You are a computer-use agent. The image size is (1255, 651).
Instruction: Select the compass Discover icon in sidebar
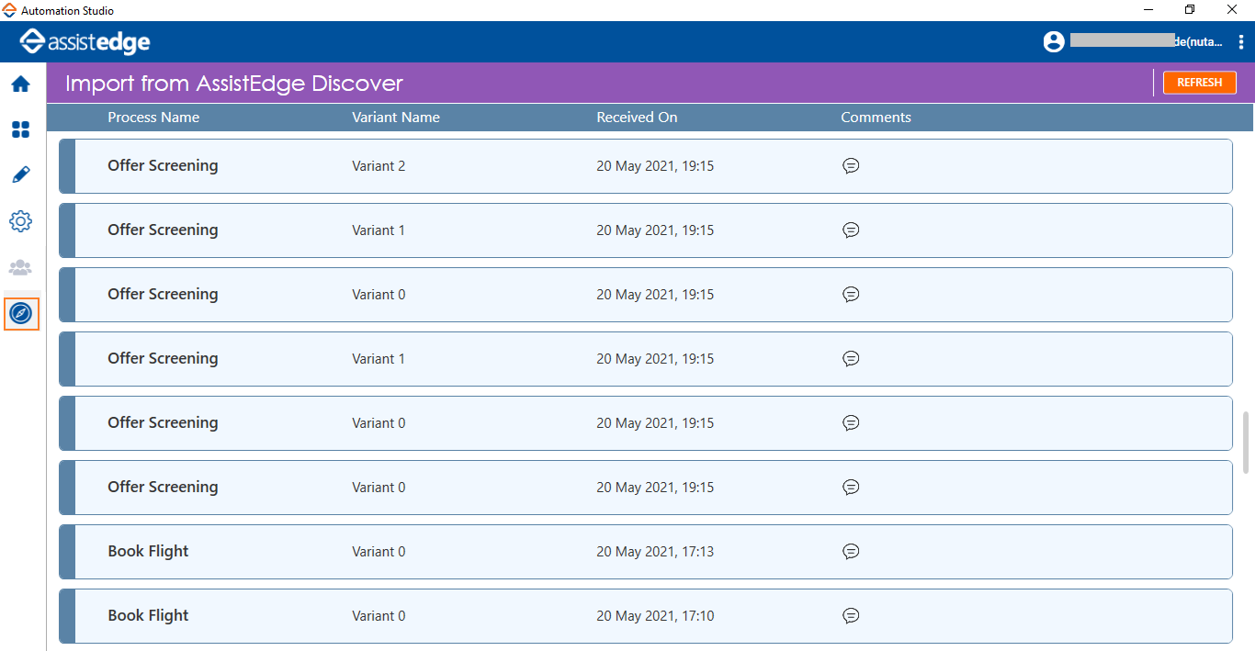pyautogui.click(x=21, y=314)
